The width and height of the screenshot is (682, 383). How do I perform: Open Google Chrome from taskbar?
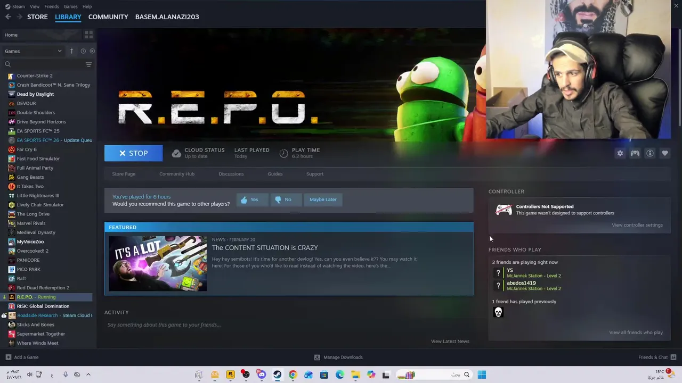(x=293, y=375)
